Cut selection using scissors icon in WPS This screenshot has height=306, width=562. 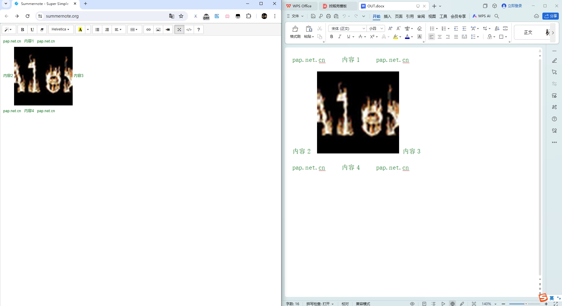point(320,28)
